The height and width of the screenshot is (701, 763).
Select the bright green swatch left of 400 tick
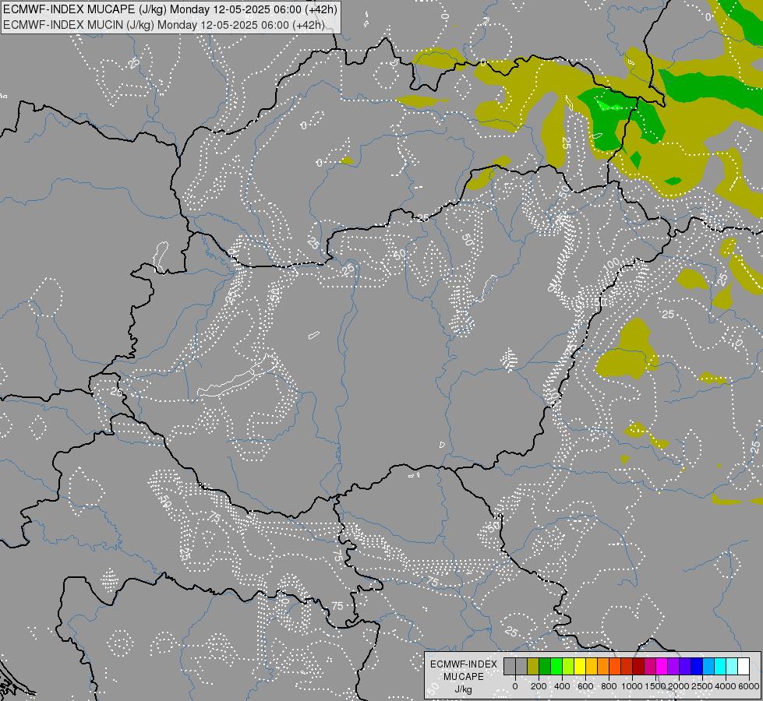click(556, 667)
